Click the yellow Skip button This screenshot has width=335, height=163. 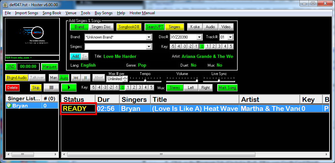click(x=36, y=88)
